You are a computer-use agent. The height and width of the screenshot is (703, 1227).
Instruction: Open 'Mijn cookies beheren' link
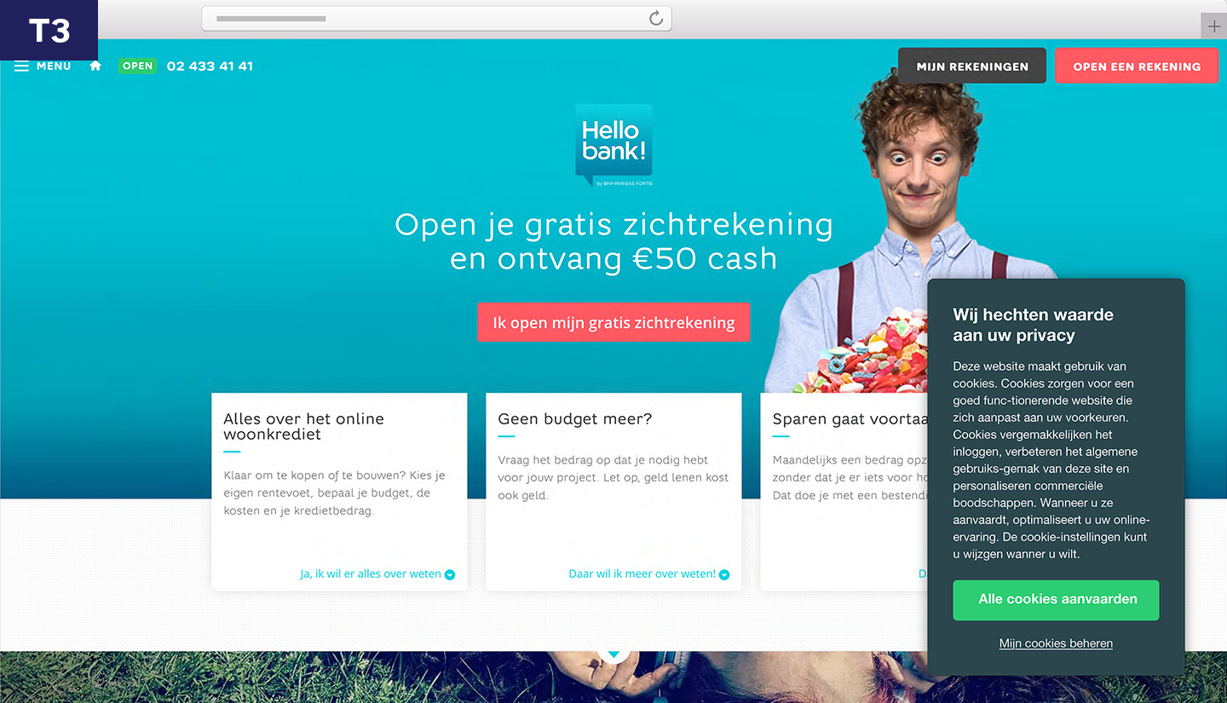[1056, 643]
